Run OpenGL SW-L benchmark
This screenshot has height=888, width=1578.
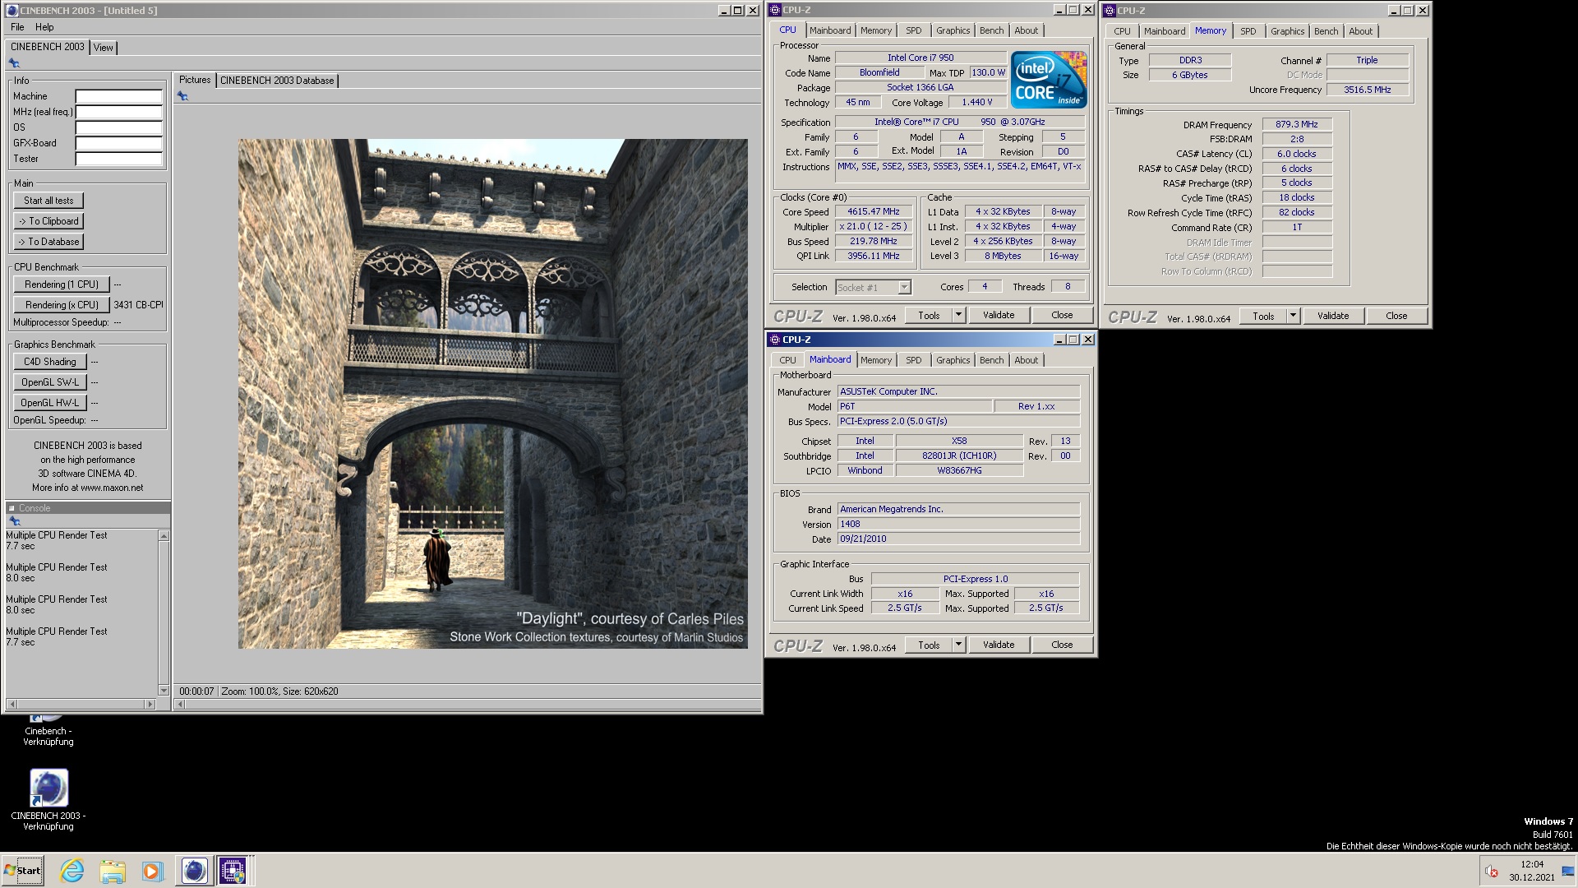click(x=49, y=382)
